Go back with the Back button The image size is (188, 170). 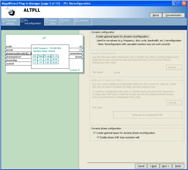[x=153, y=166]
